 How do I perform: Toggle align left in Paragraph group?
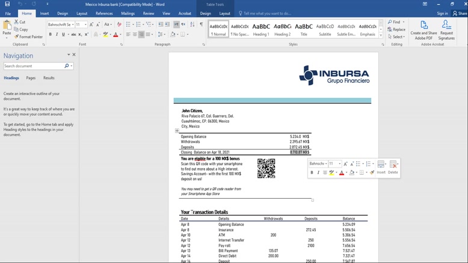[x=128, y=35]
